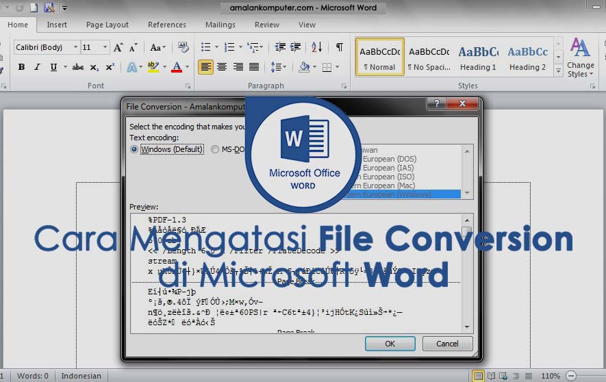Screen dimensions: 606x382
Task: Underline the selected text
Action: pos(53,67)
